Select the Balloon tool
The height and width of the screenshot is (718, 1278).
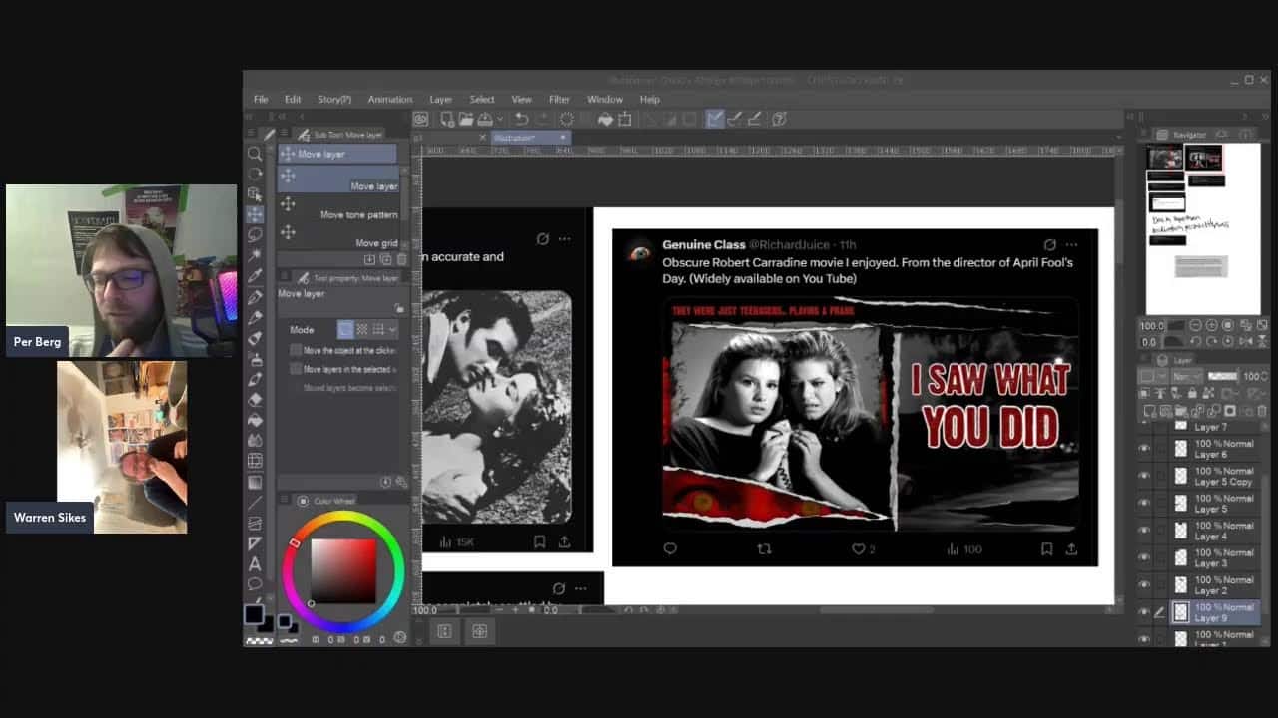255,583
